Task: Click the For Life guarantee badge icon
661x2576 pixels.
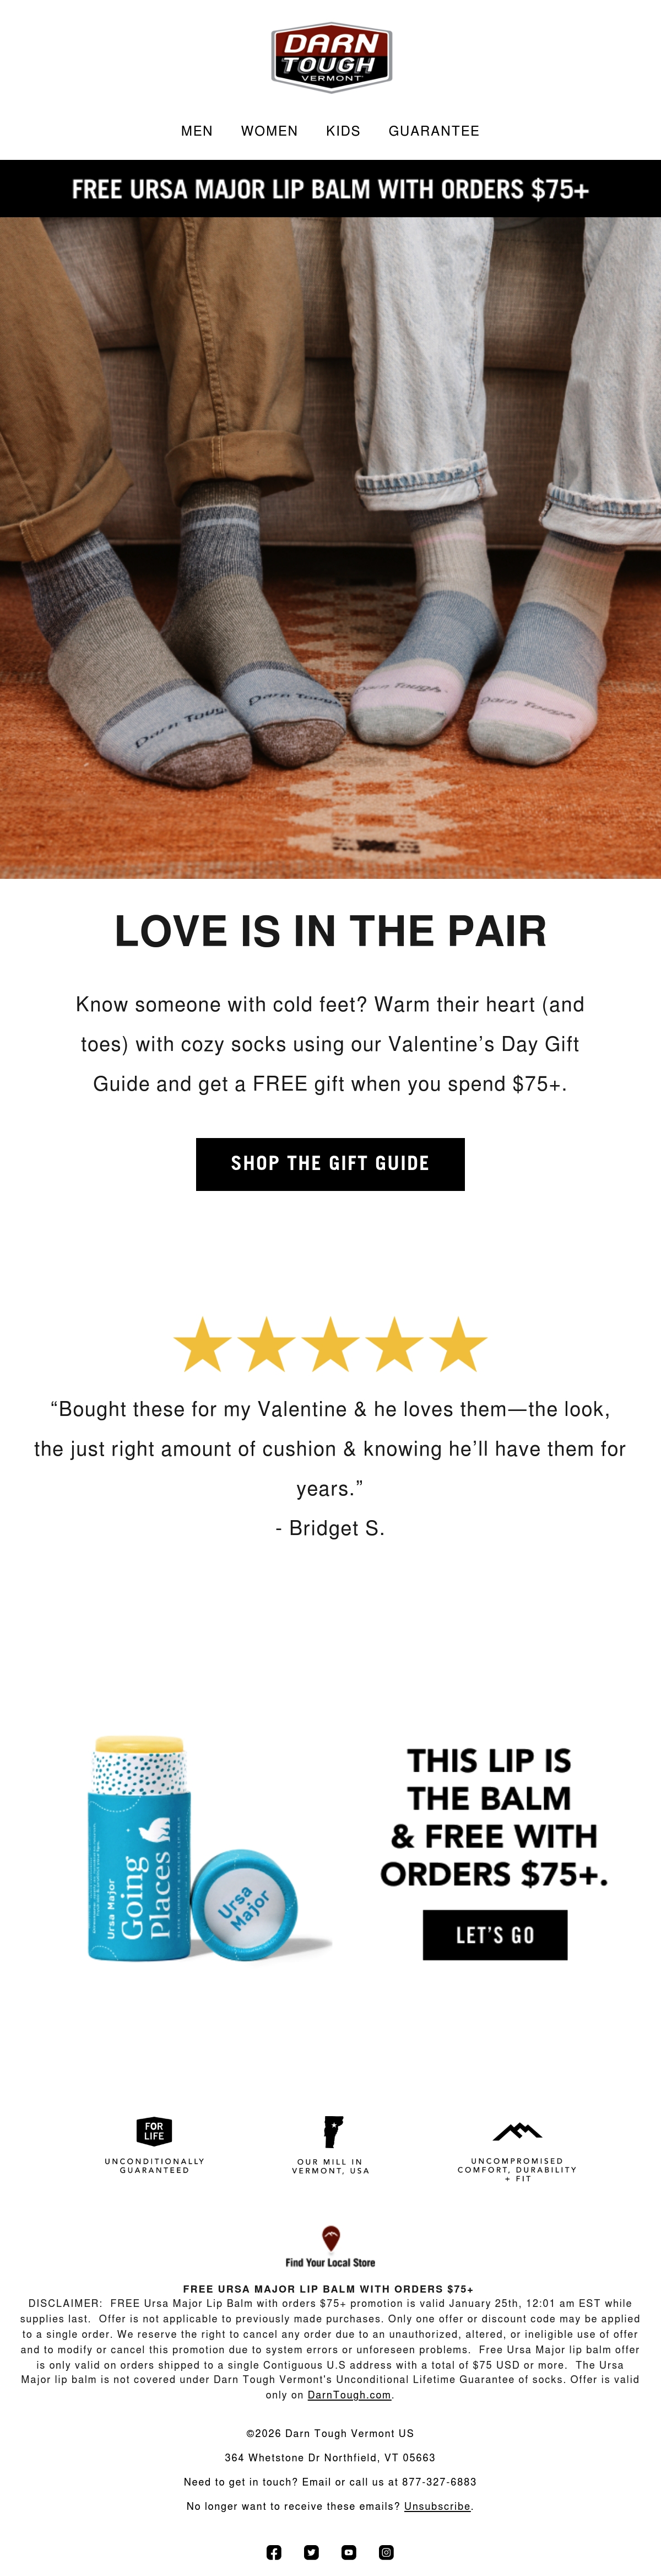Action: 154,2130
